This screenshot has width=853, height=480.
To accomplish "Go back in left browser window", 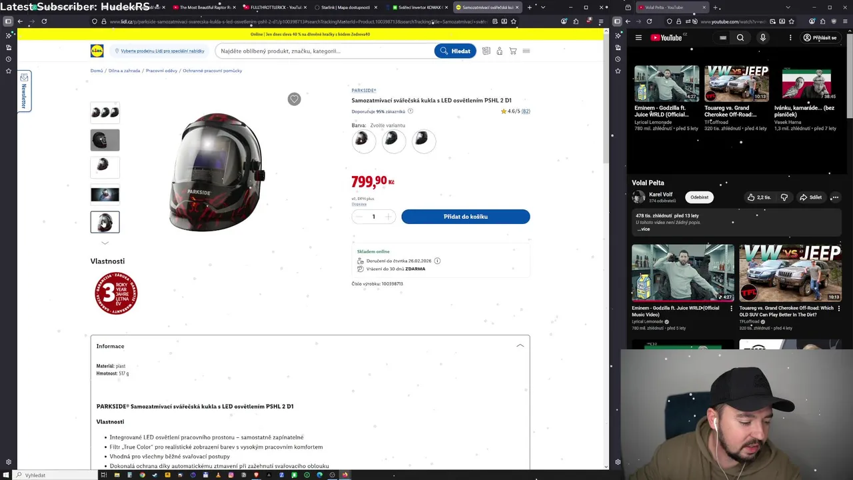I will (20, 21).
